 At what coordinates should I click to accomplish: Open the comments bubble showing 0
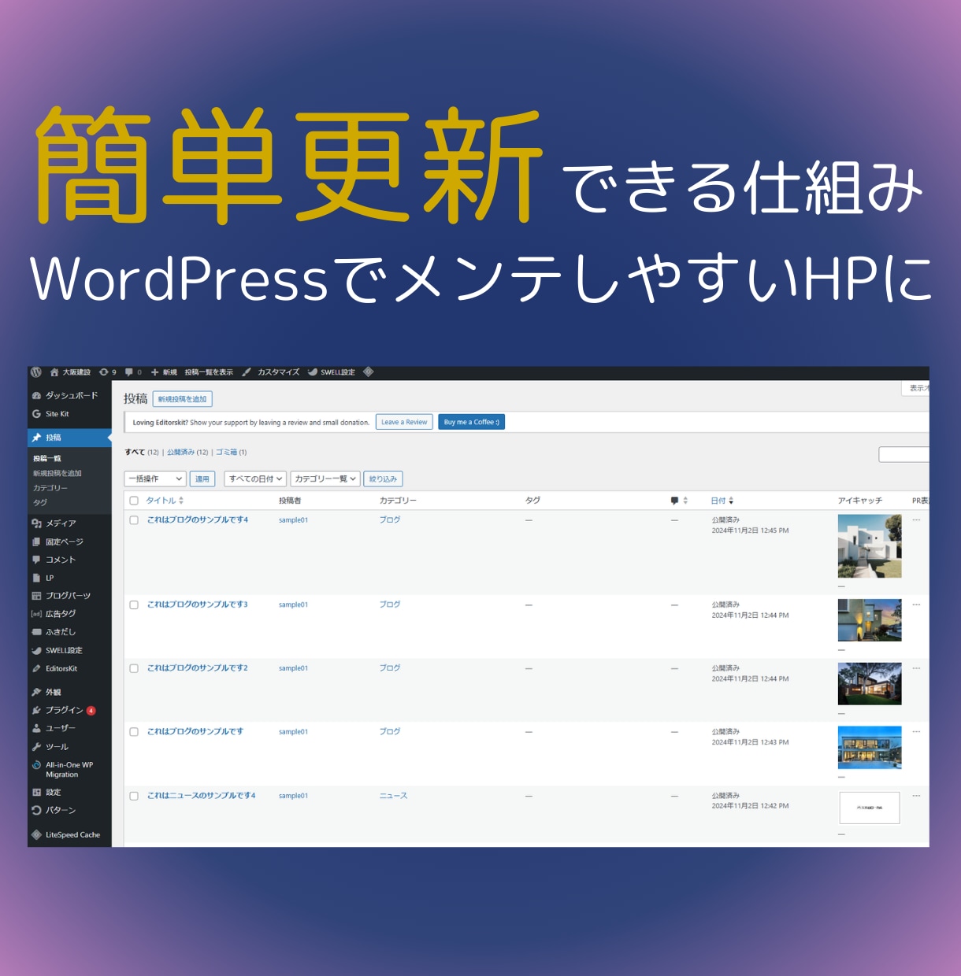point(133,372)
